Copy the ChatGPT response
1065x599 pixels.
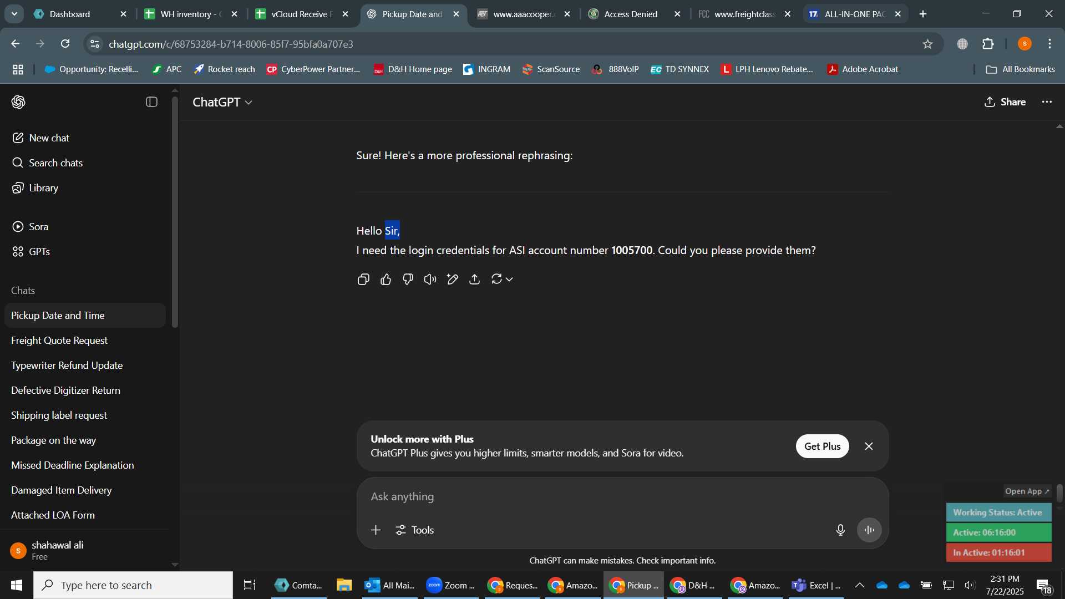click(363, 280)
